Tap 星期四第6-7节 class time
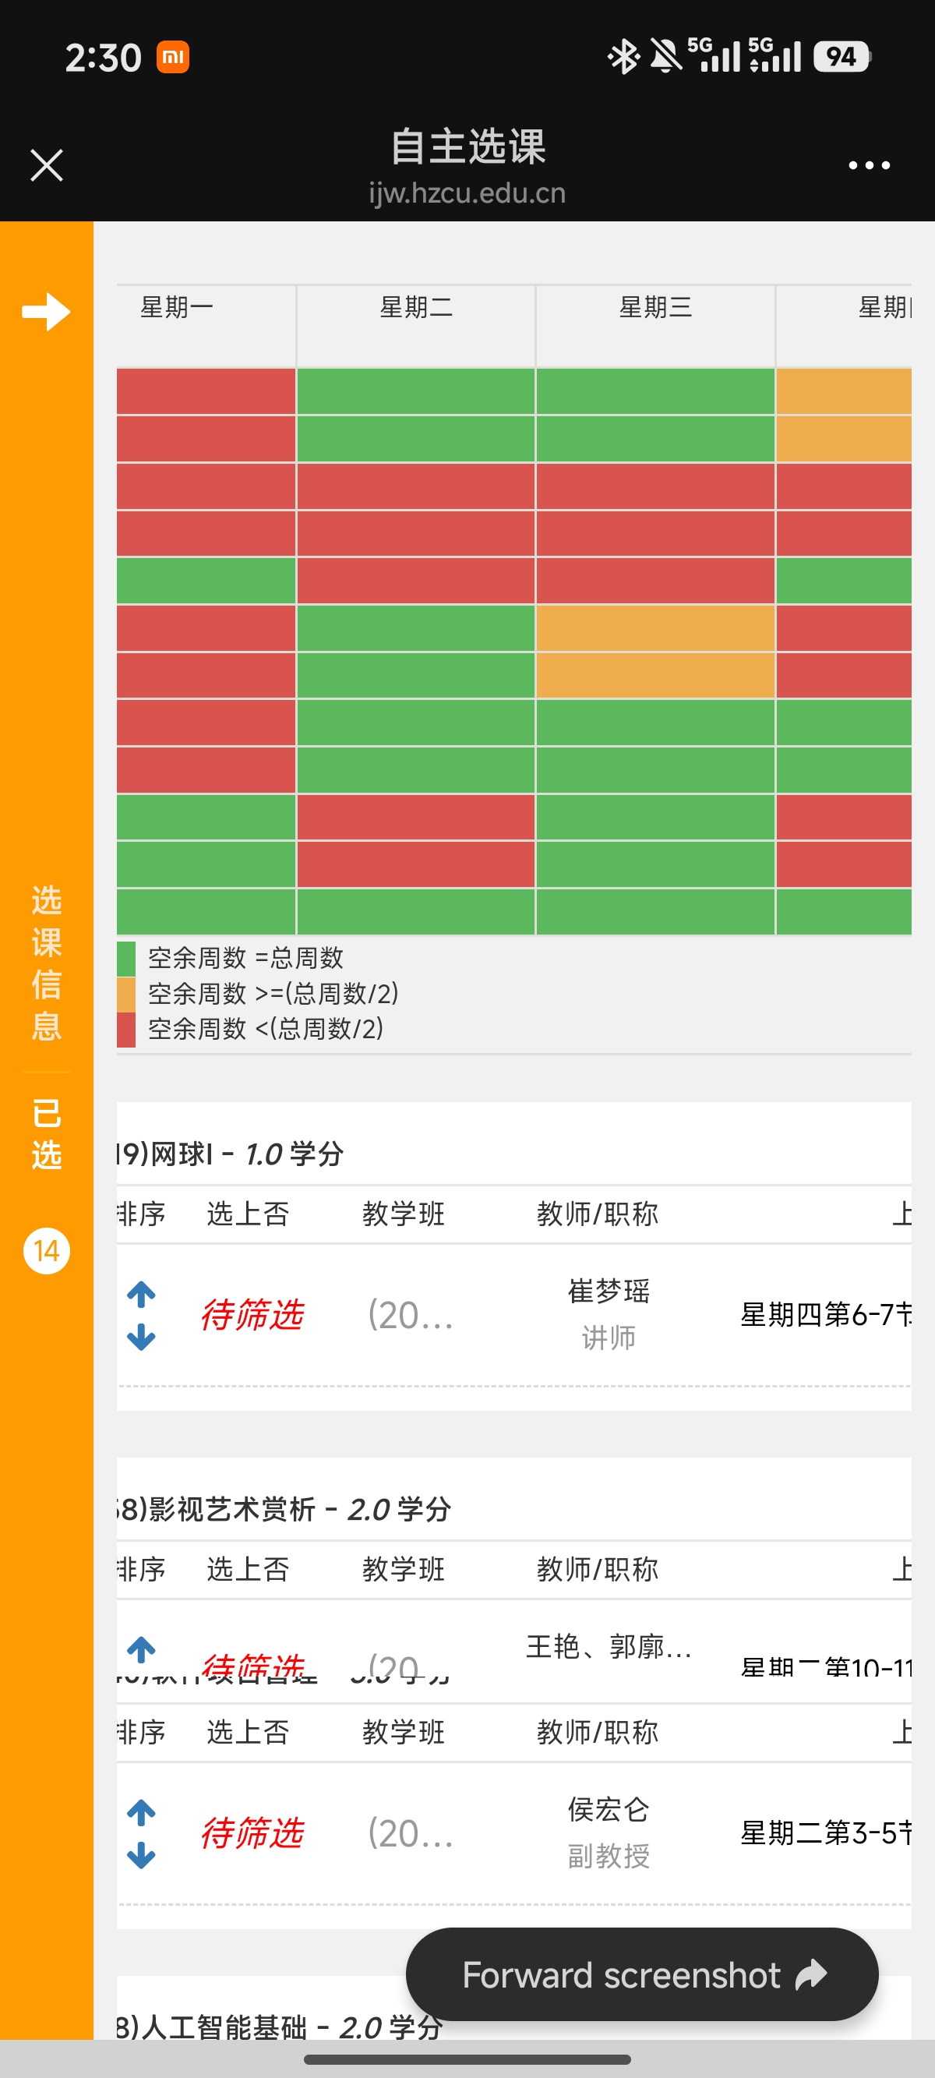 coord(826,1315)
